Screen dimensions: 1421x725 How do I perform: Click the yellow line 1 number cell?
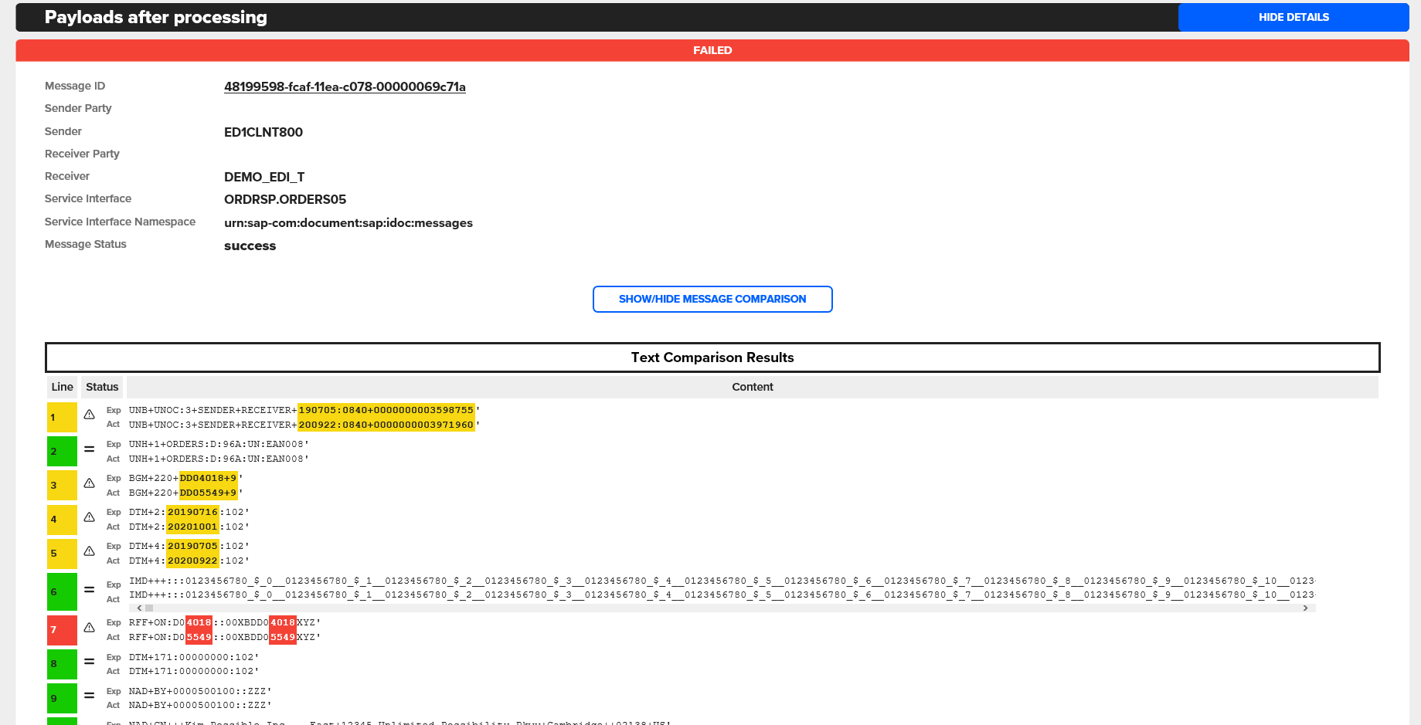(x=62, y=417)
